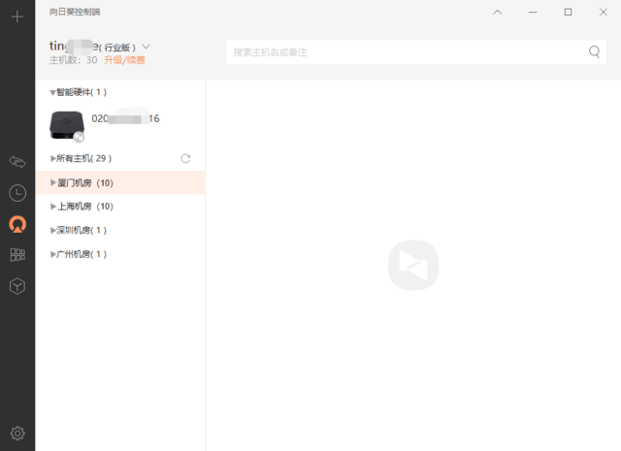This screenshot has height=451, width=621.
Task: Click the plus icon in the sidebar
Action: click(x=16, y=16)
